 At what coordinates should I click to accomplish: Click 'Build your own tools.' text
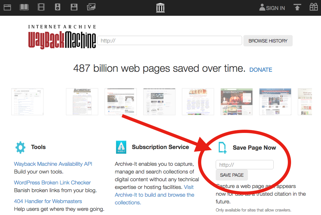coord(39,172)
